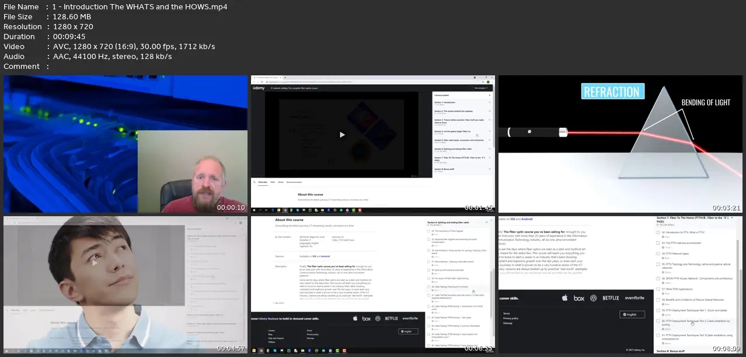Open the Privacy policy link in the 00:08:09 frame
The width and height of the screenshot is (746, 357).
[x=511, y=318]
